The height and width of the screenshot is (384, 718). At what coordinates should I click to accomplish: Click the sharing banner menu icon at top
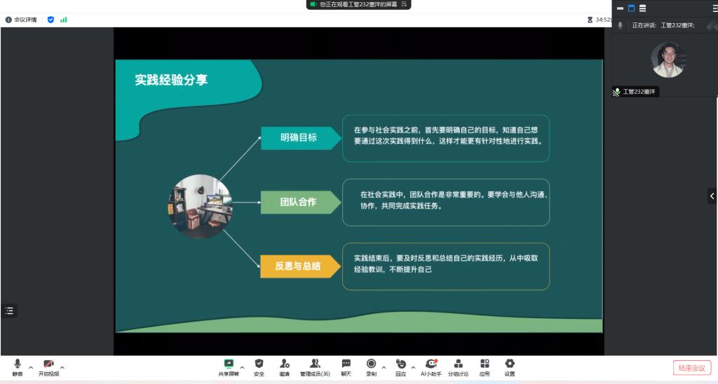click(x=404, y=4)
